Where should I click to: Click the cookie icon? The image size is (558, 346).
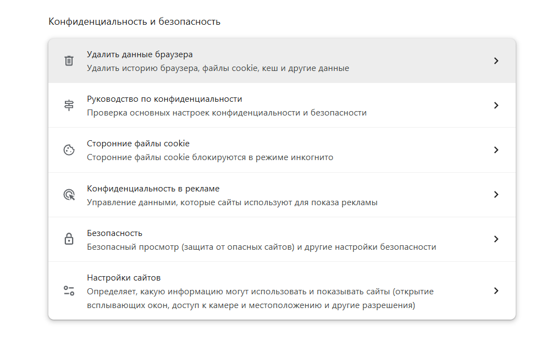(69, 150)
